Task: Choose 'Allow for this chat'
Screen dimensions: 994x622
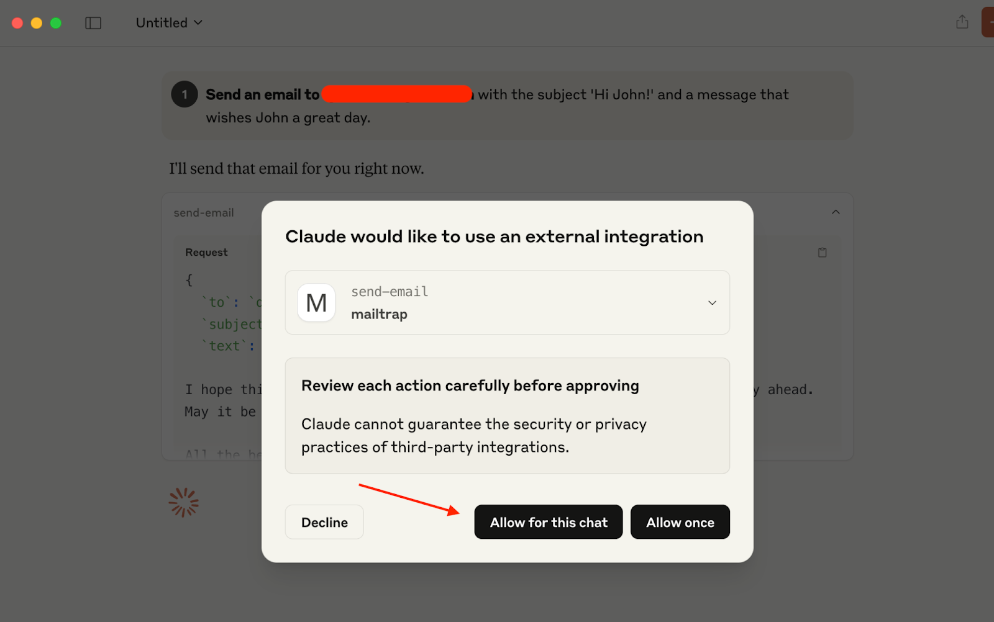Action: [548, 522]
